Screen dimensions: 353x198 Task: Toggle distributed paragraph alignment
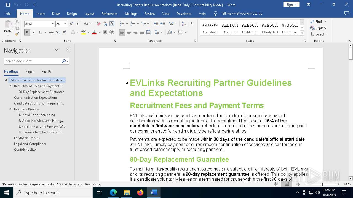pos(149,32)
